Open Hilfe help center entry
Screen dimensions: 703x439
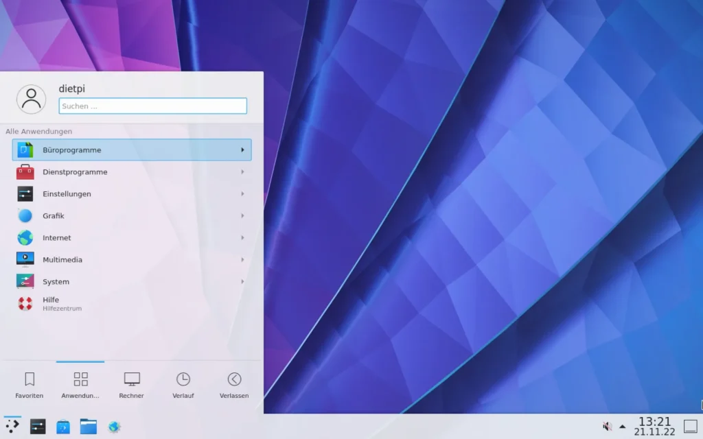(x=51, y=303)
